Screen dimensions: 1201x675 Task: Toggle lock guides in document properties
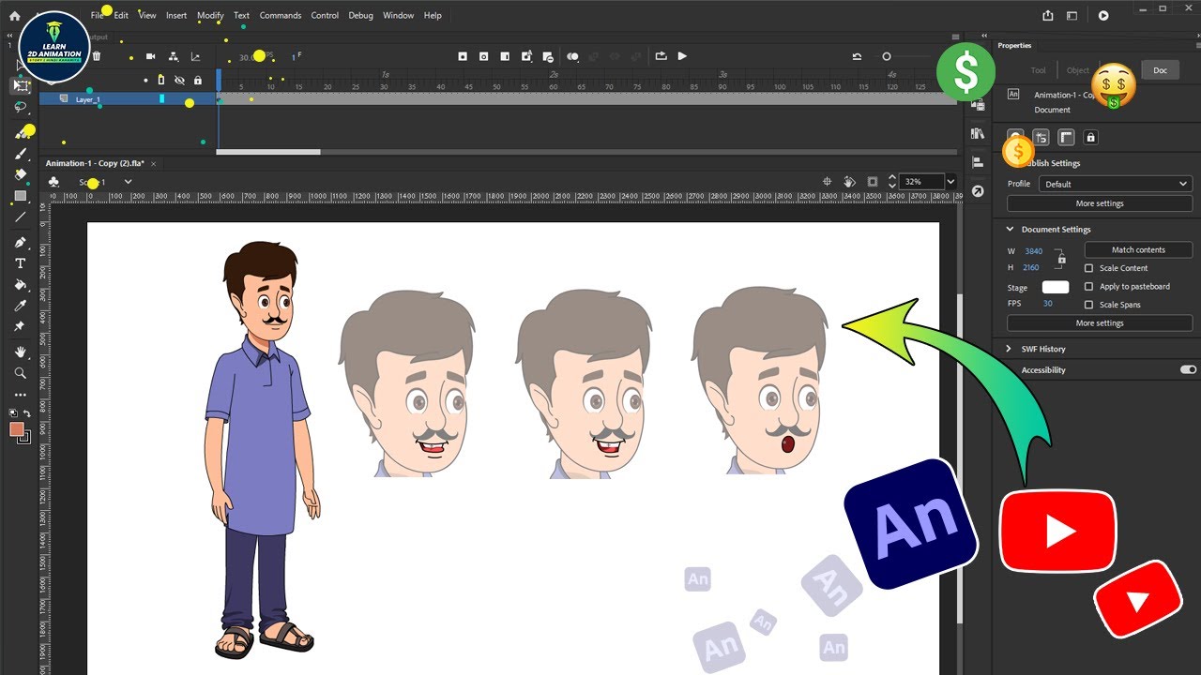click(x=1090, y=138)
